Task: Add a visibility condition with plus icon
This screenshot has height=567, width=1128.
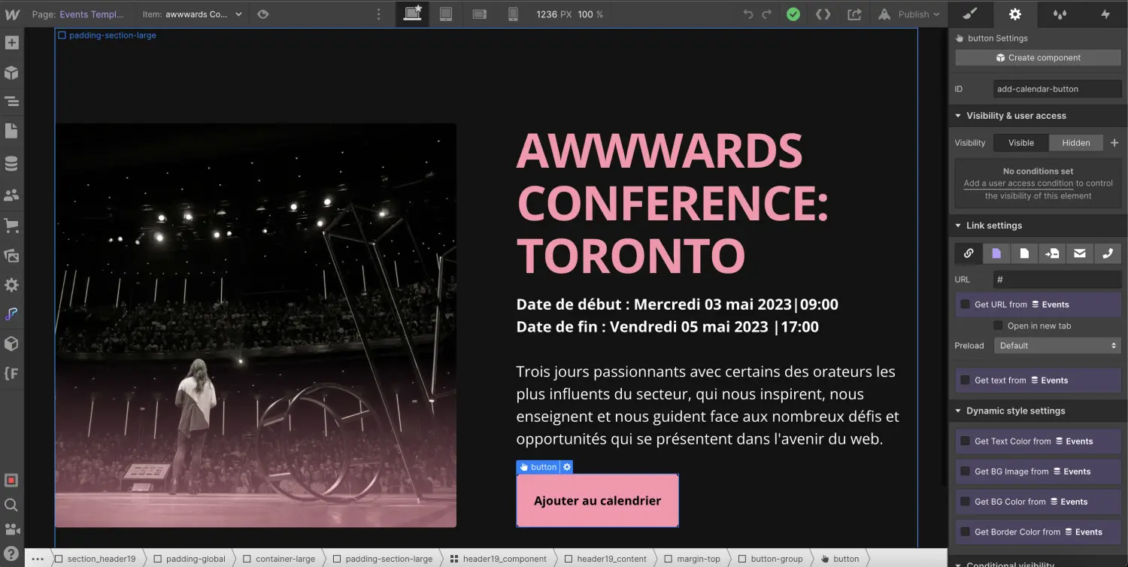Action: pyautogui.click(x=1114, y=143)
